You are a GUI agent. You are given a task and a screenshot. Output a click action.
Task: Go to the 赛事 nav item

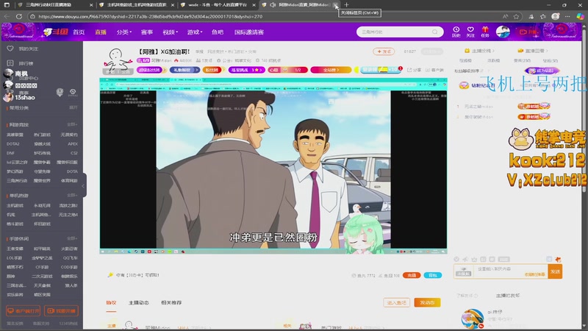point(146,32)
